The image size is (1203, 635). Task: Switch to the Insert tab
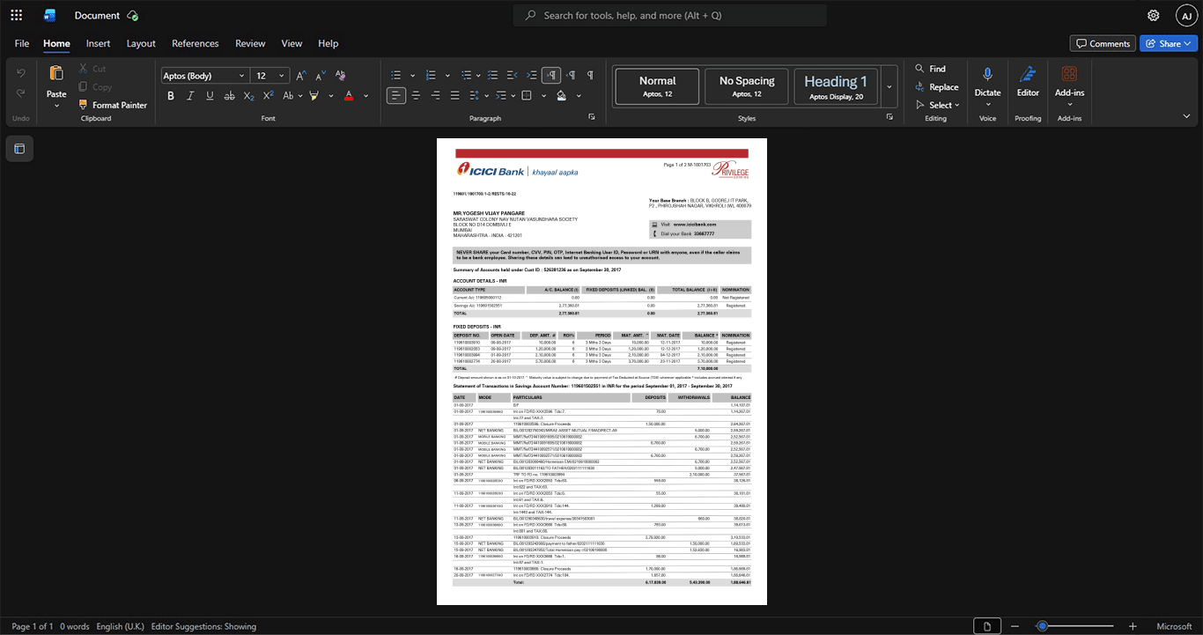coord(98,43)
